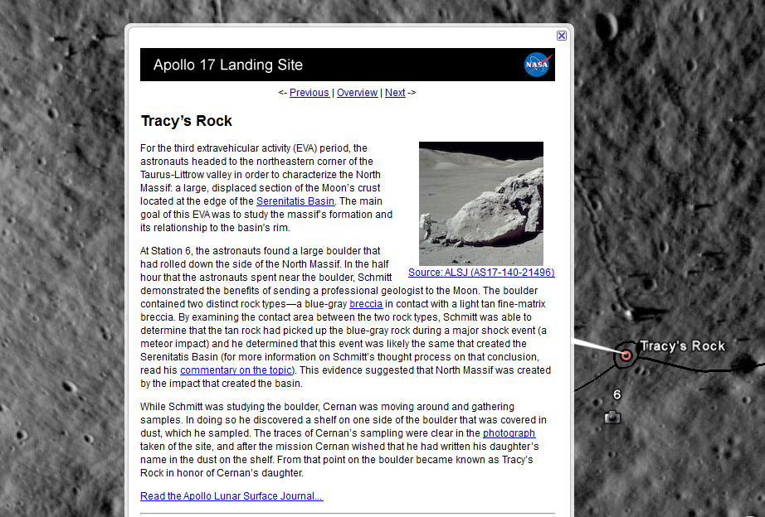Click the camera photo icon near Station 6

coord(612,417)
